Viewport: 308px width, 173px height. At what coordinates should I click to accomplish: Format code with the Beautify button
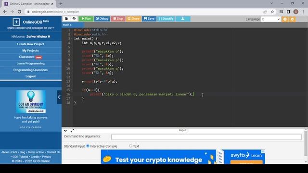166,19
